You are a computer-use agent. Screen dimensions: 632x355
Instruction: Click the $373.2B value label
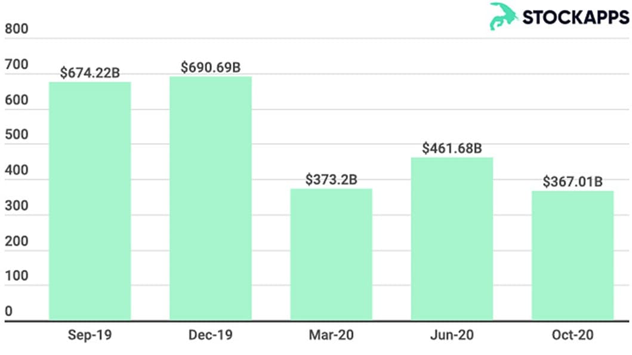pos(331,180)
